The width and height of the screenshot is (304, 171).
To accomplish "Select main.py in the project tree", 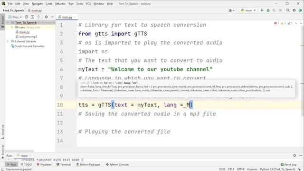I will pos(24,32).
